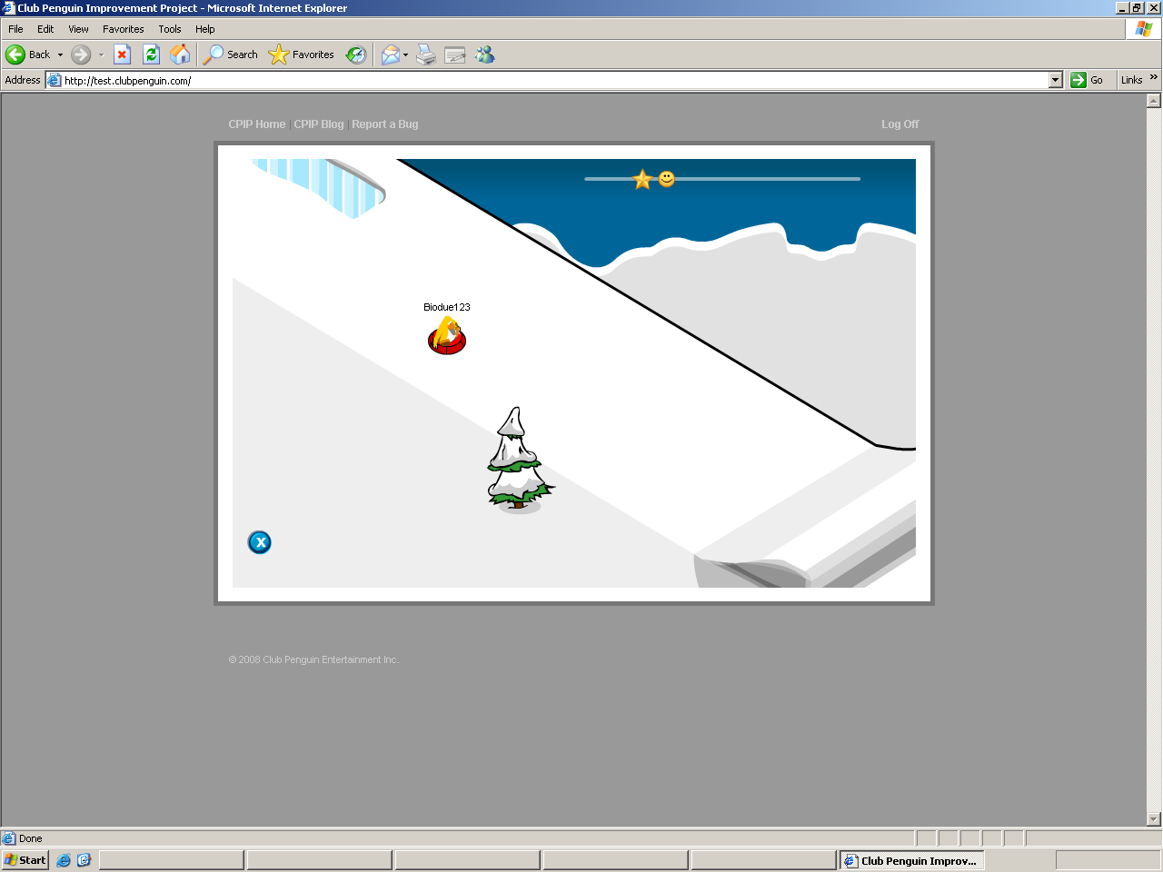Image resolution: width=1163 pixels, height=872 pixels.
Task: Open the Mail button dropdown arrow
Action: tap(405, 54)
